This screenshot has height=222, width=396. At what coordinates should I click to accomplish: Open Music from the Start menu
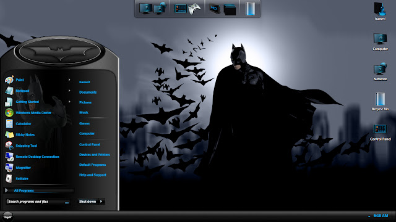point(84,112)
